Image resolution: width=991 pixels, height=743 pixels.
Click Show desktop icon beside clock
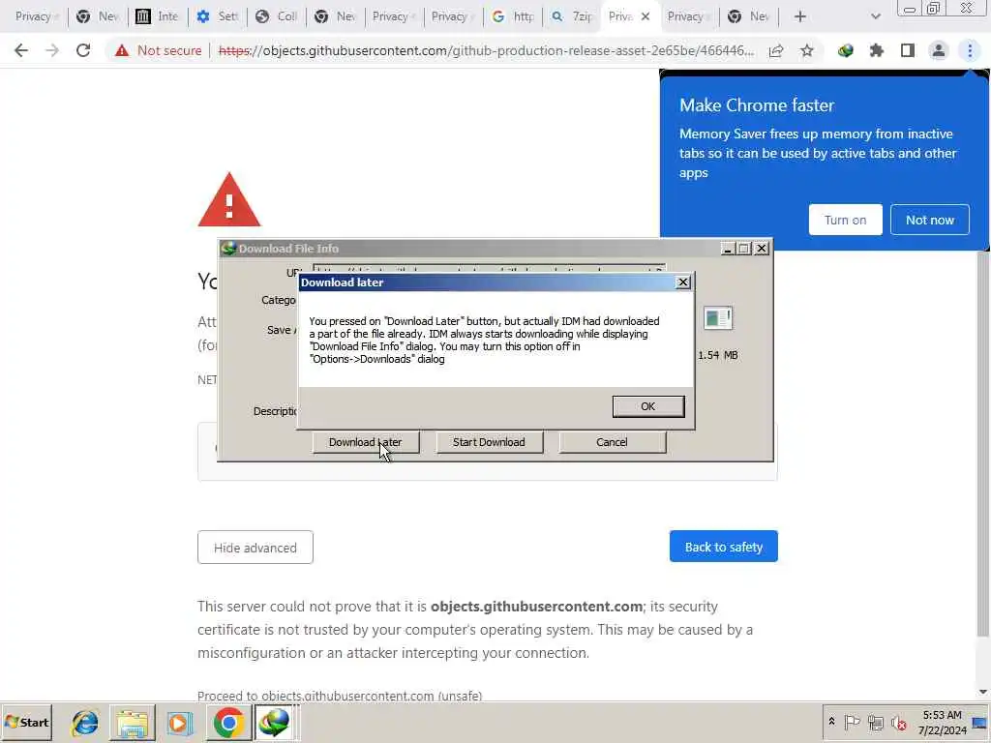click(x=980, y=722)
